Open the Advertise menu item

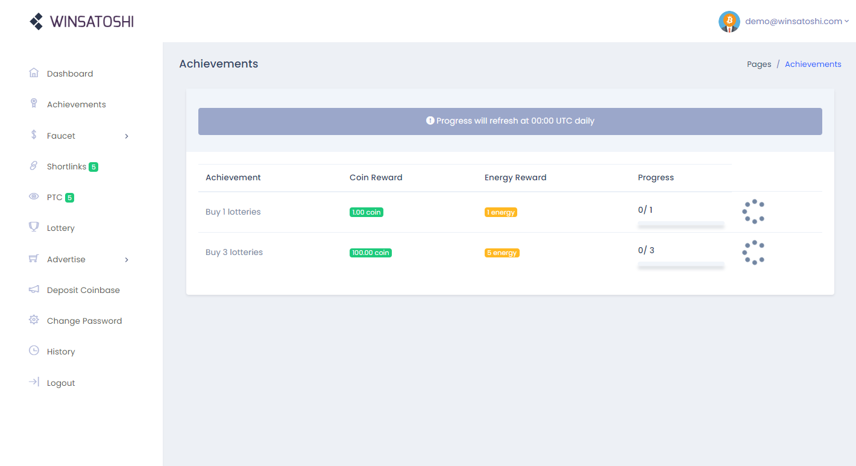tap(66, 259)
